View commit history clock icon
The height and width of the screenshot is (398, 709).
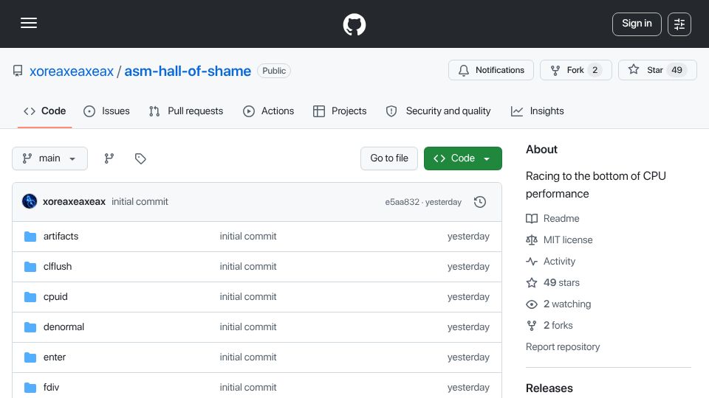tap(480, 202)
